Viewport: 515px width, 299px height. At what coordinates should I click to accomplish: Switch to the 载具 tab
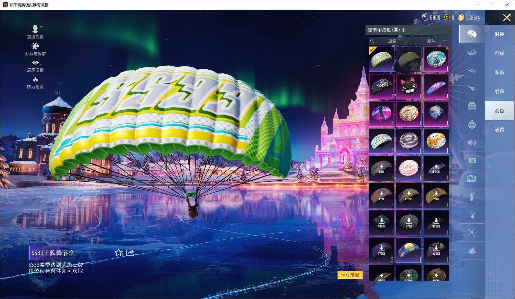click(500, 91)
